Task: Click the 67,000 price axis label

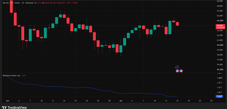Action: [x=220, y=11]
